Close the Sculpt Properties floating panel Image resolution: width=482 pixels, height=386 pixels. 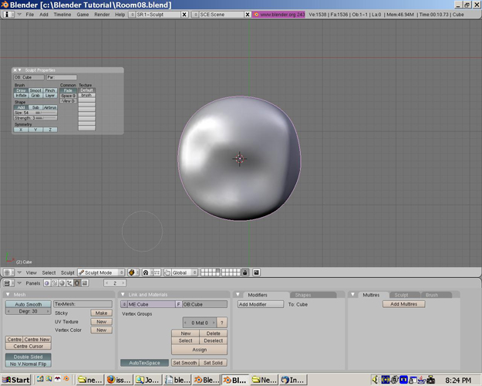click(x=15, y=70)
